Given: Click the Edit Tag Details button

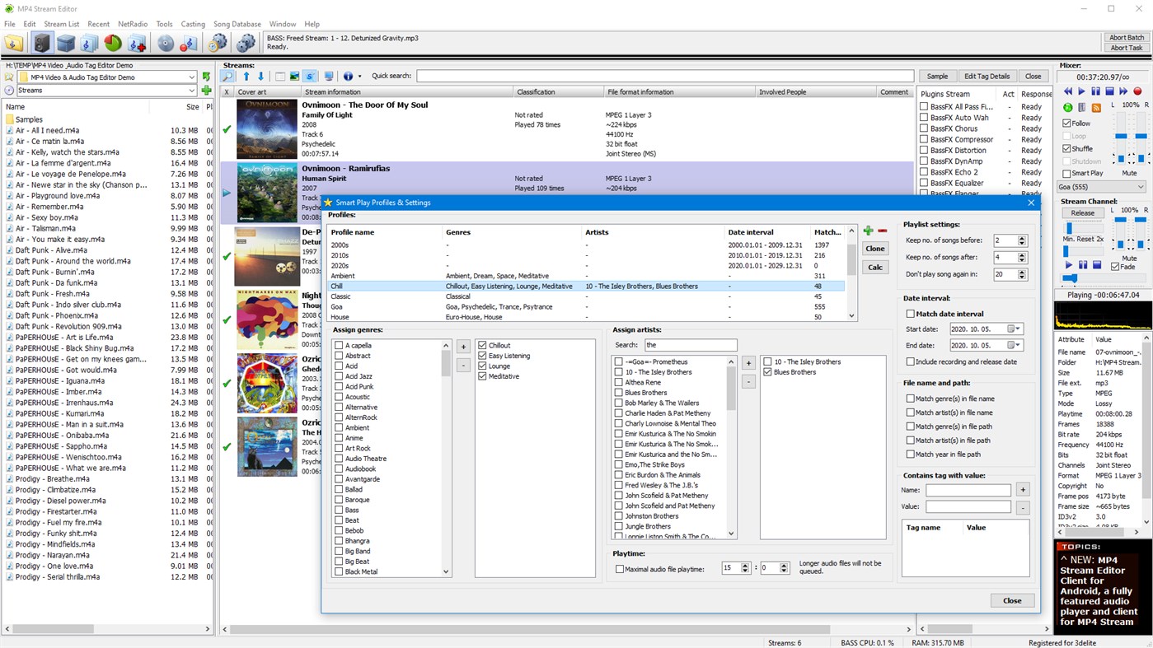Looking at the screenshot, I should (x=987, y=76).
